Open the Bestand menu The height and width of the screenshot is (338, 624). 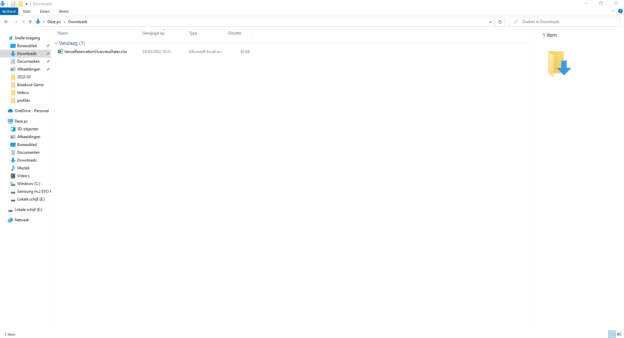(x=9, y=11)
